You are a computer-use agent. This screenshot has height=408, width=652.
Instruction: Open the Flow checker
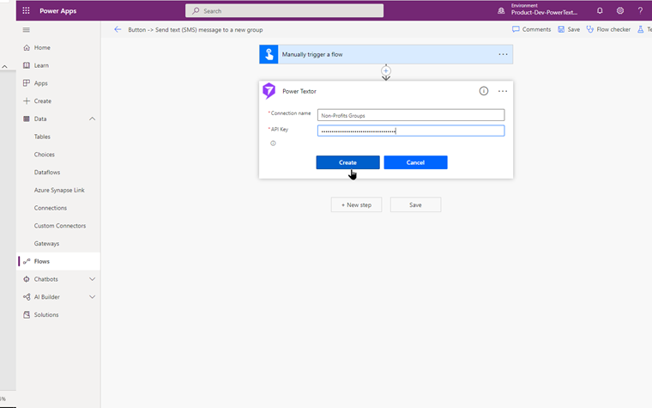click(x=608, y=29)
